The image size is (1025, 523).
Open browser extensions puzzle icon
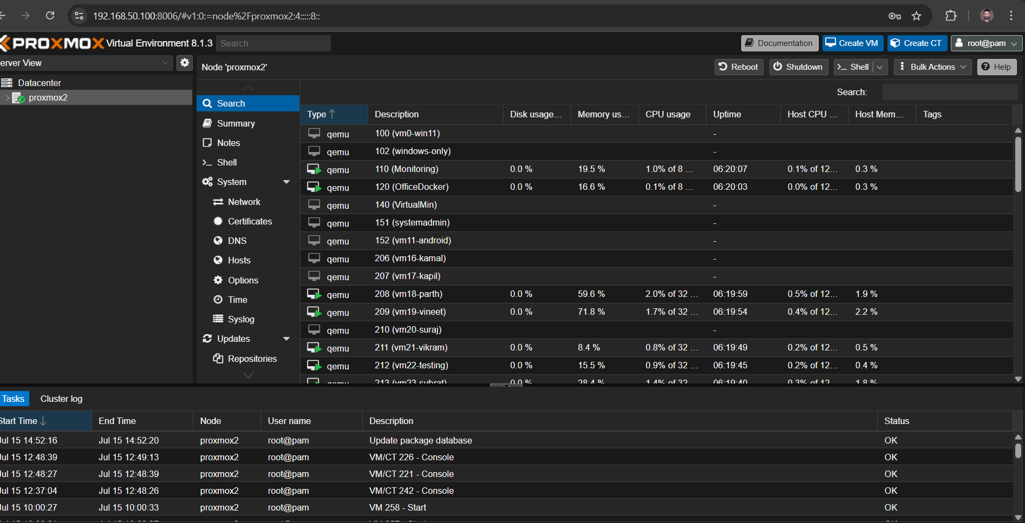coord(951,16)
